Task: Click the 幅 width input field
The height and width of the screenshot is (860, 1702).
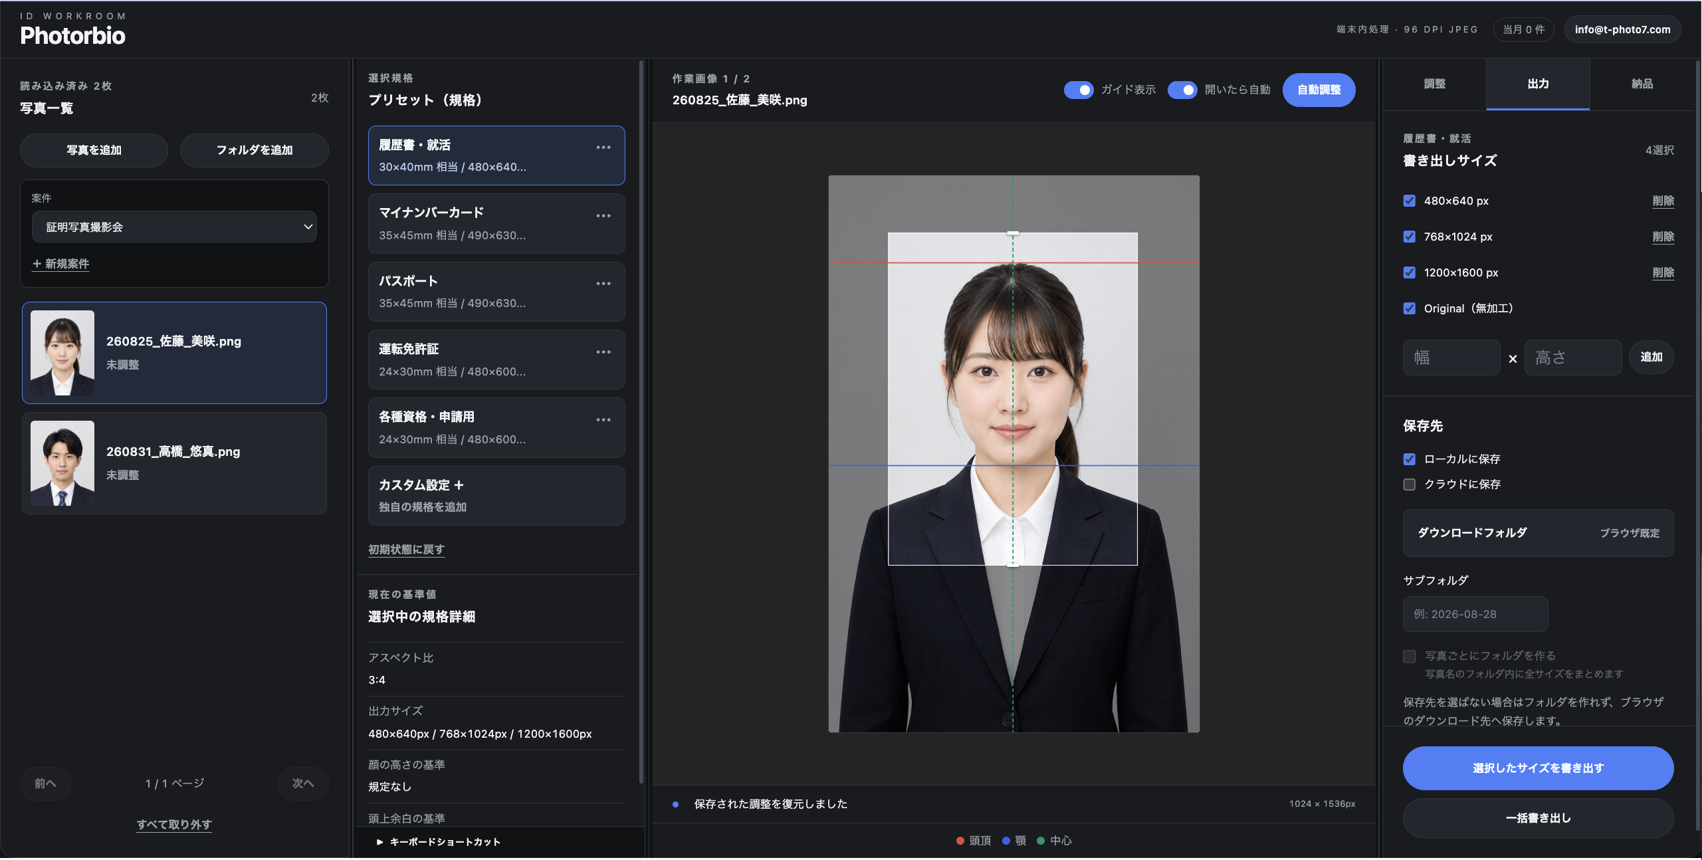Action: [1451, 358]
